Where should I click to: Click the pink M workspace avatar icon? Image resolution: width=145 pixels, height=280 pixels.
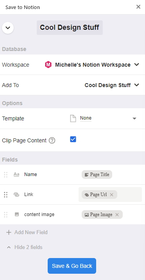pos(48,65)
